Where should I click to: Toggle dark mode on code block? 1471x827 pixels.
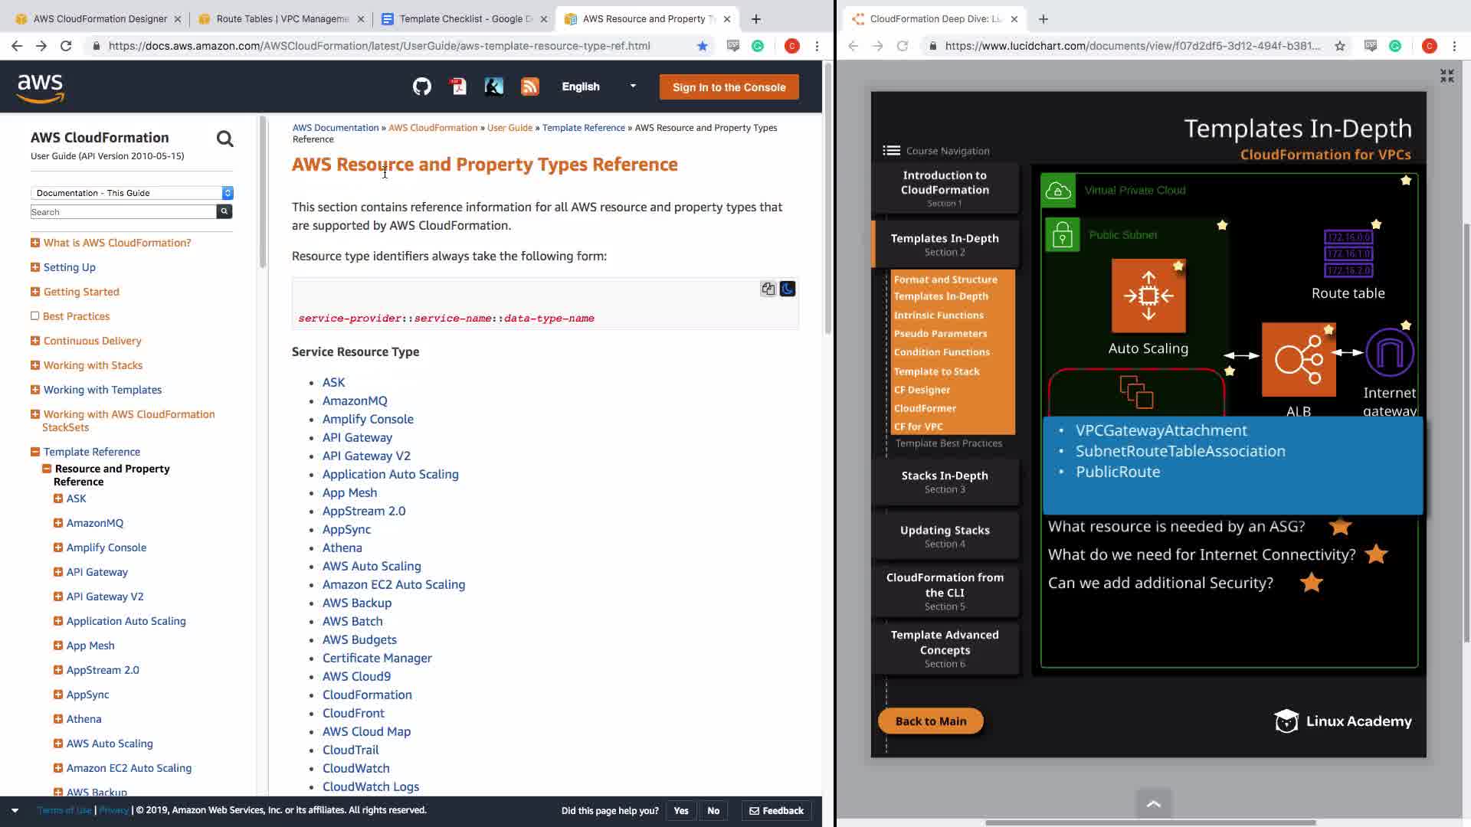[x=788, y=289]
